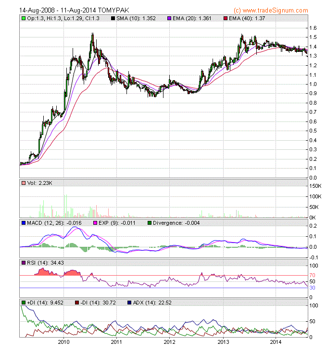Click the 100K volume axis label
This screenshot has width=327, height=352.
pos(315,196)
